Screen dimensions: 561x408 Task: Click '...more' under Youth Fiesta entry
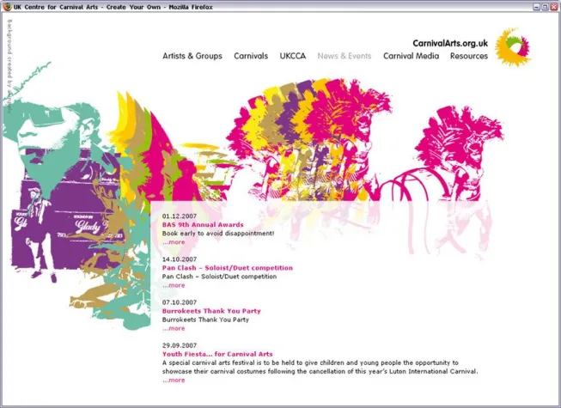[x=174, y=380]
